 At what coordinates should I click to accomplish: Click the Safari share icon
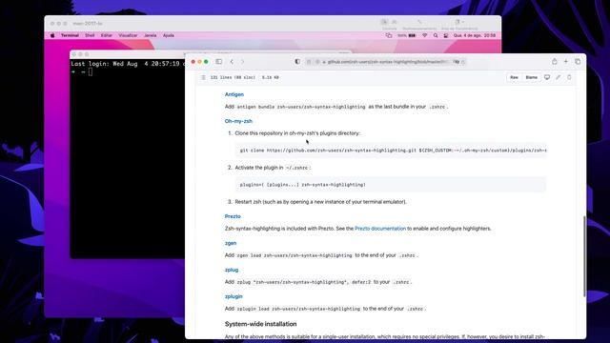coord(555,61)
